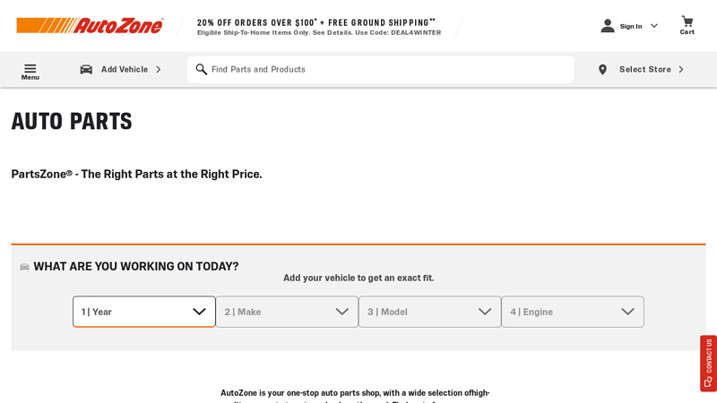Image resolution: width=717 pixels, height=403 pixels.
Task: Open the shopping Cart icon
Action: [x=687, y=21]
